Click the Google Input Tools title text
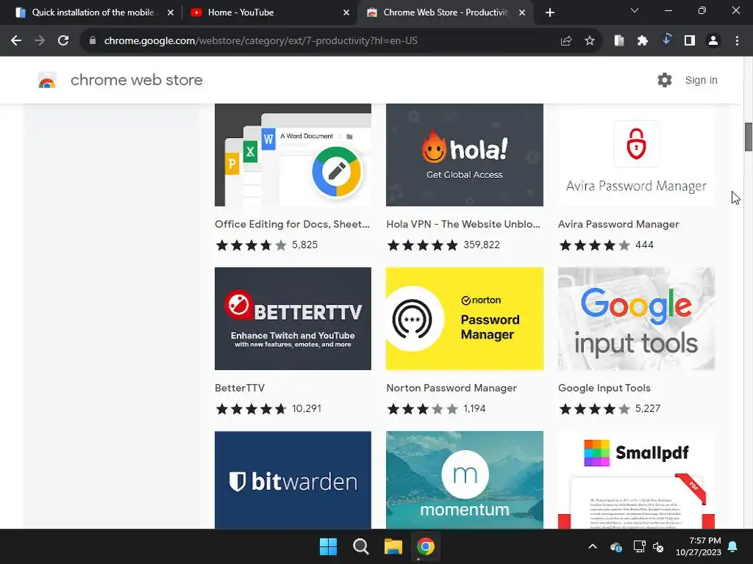Screen dimensions: 753x564 pyautogui.click(x=604, y=388)
